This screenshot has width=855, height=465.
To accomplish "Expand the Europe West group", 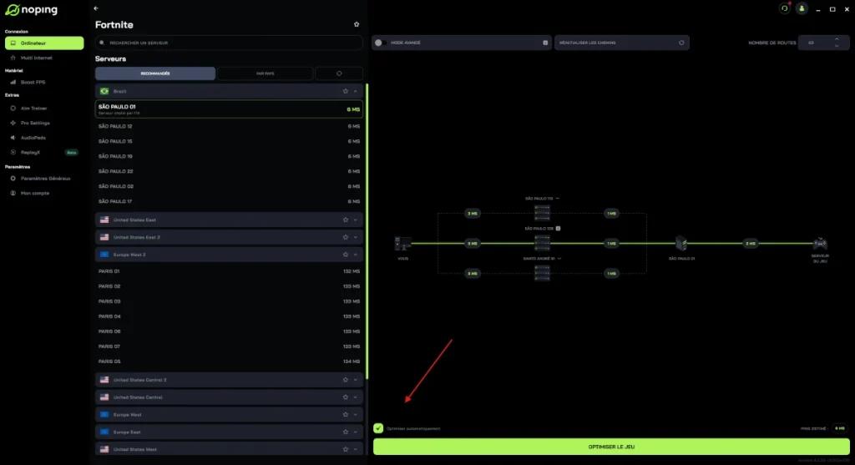I will (356, 415).
